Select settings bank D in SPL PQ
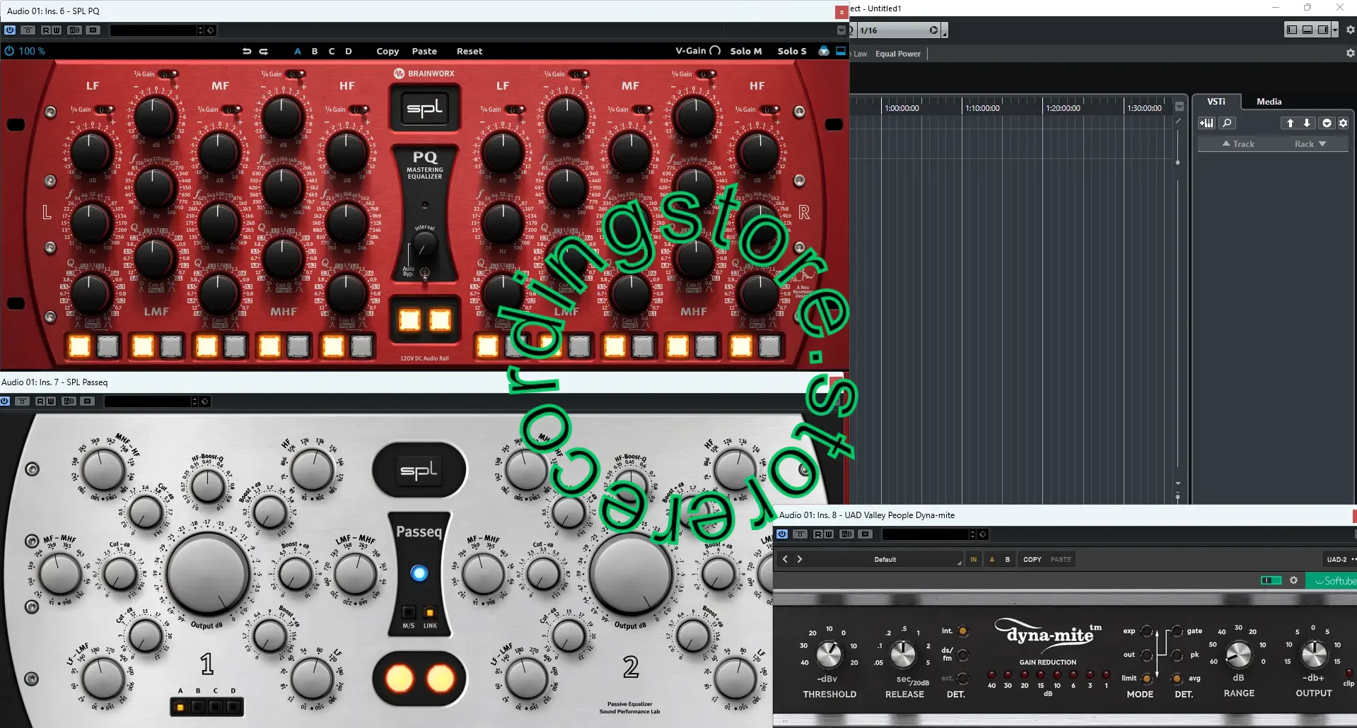1357x728 pixels. (x=349, y=51)
